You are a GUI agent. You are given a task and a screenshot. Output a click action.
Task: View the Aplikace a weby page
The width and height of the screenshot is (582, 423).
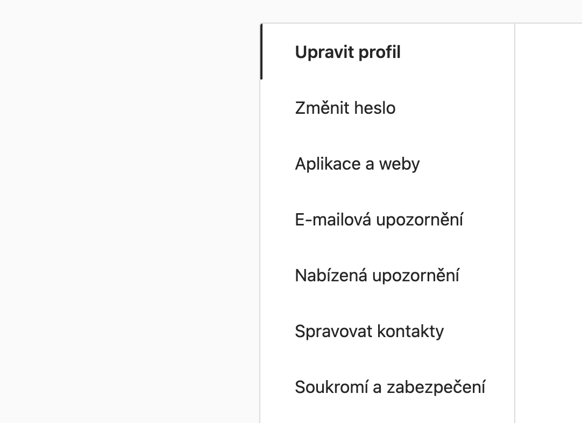[357, 164]
